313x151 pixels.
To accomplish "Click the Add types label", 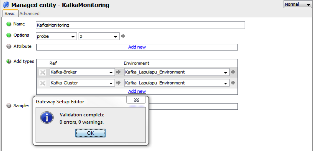I will pyautogui.click(x=24, y=62).
